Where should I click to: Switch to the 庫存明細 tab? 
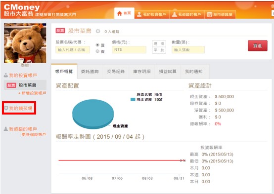(x=142, y=72)
